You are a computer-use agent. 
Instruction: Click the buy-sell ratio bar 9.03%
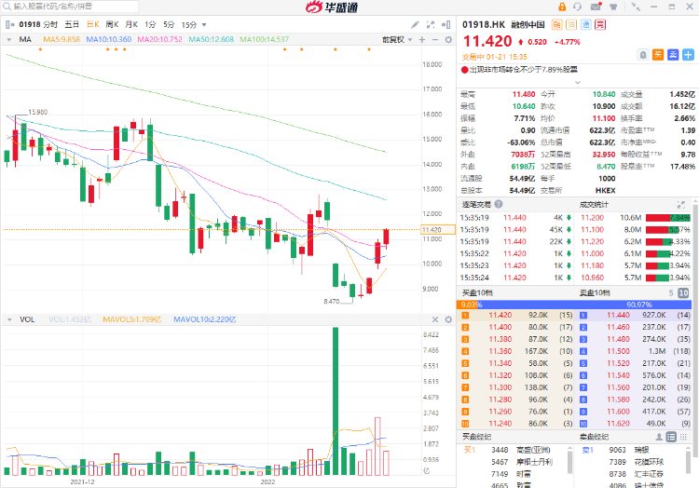point(574,305)
